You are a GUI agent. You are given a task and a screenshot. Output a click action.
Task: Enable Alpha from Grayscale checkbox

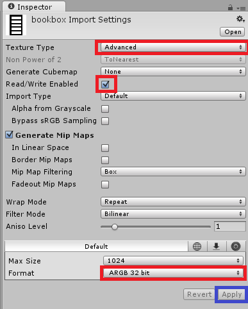[105, 109]
